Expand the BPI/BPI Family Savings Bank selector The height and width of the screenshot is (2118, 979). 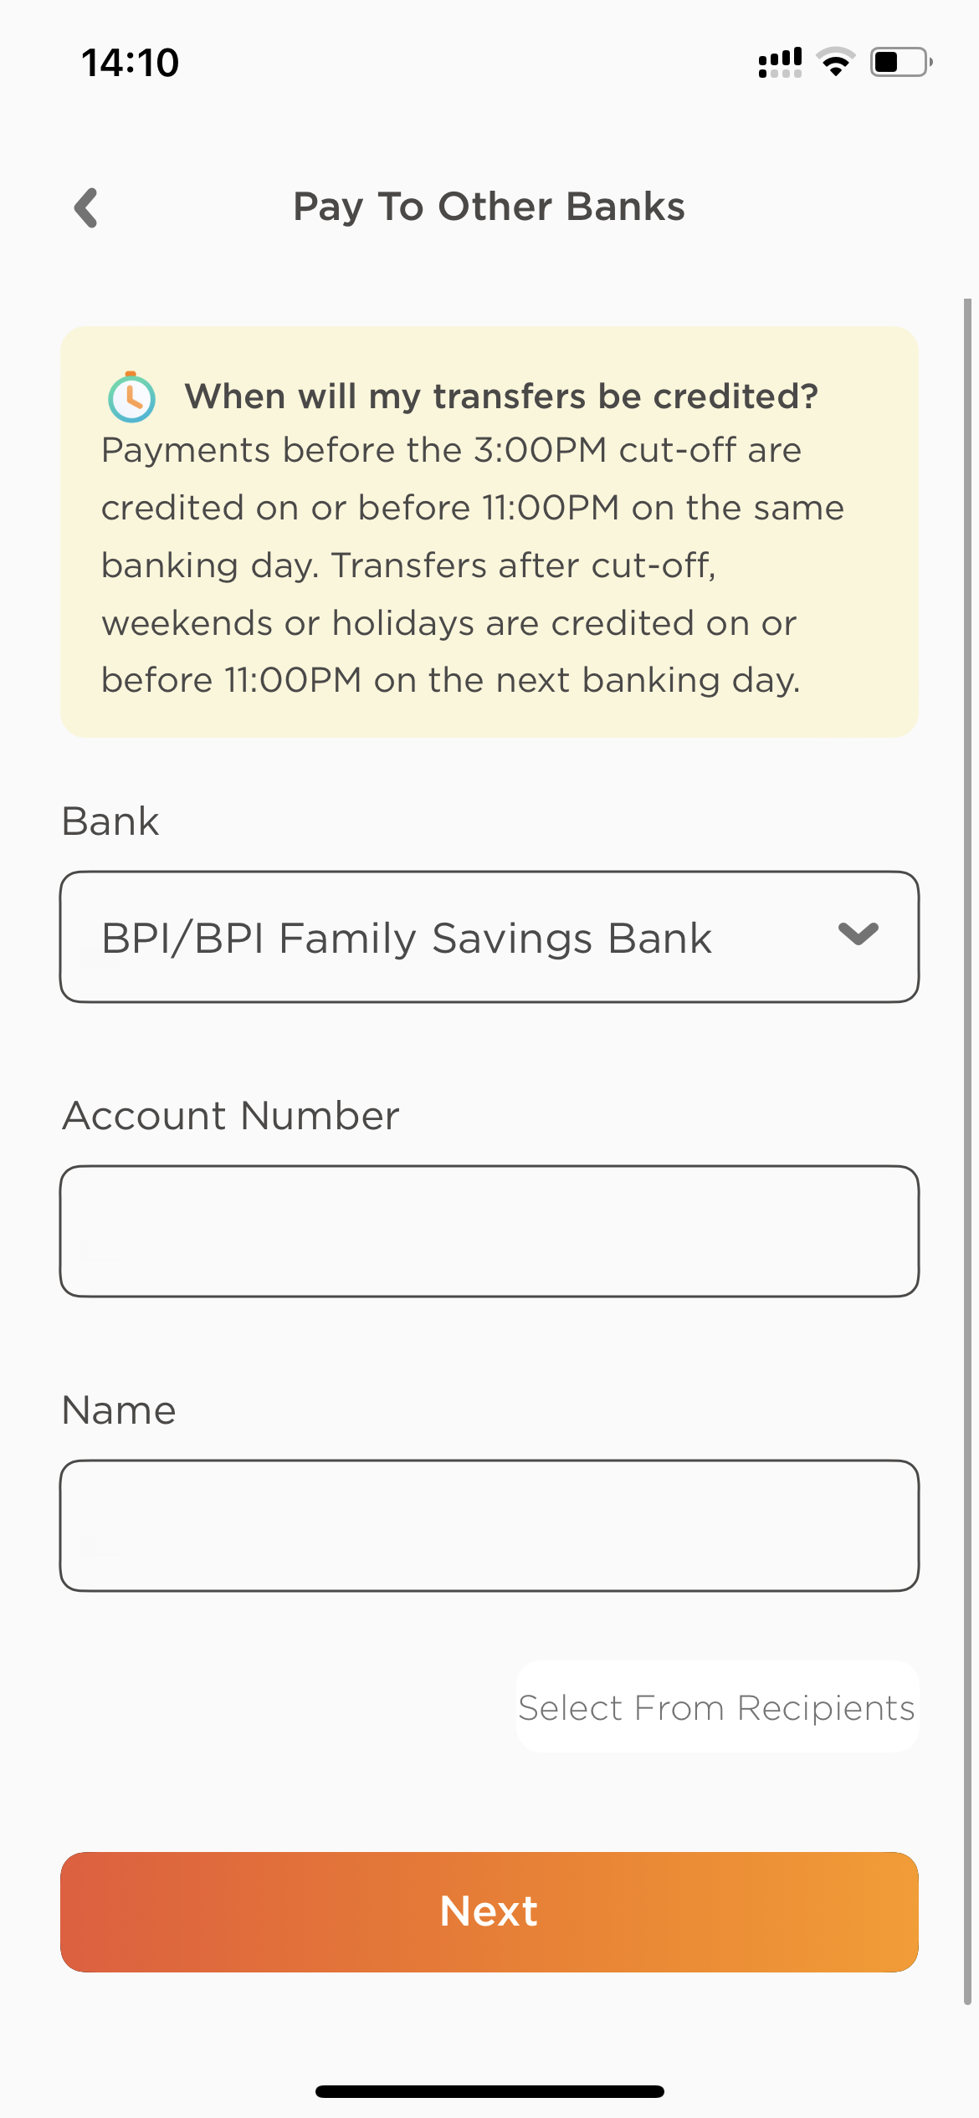pyautogui.click(x=489, y=937)
